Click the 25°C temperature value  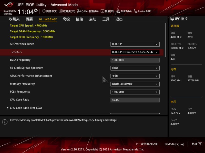point(190,37)
